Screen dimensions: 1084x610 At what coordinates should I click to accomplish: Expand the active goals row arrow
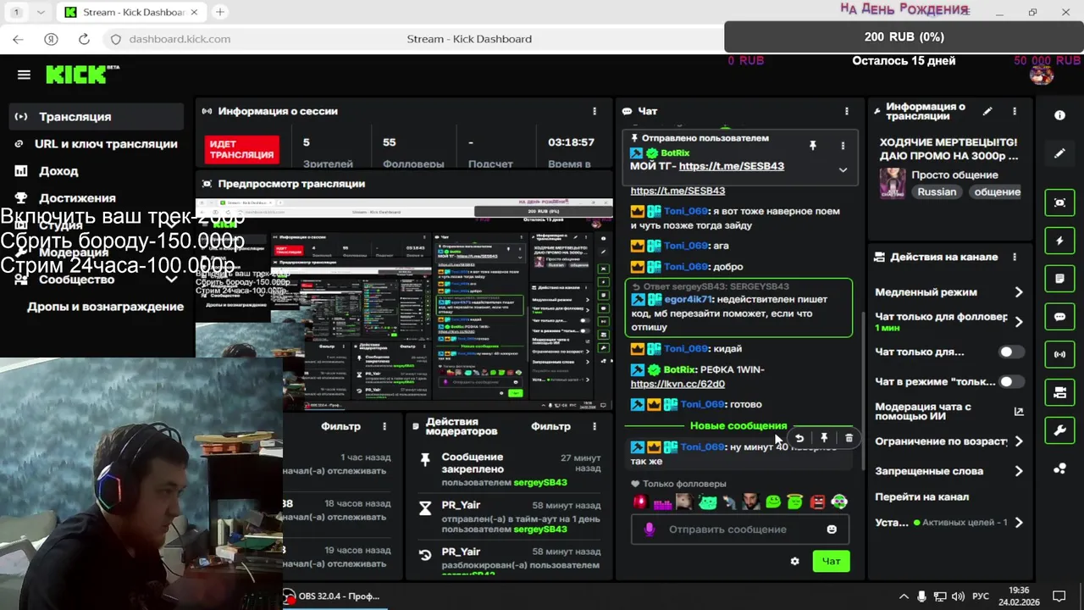(1019, 523)
